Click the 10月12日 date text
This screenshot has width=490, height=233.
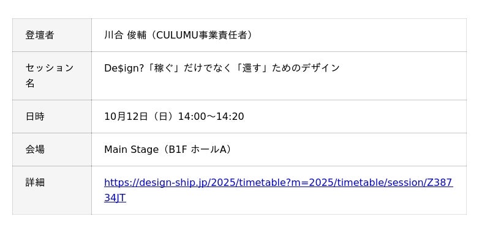point(126,117)
